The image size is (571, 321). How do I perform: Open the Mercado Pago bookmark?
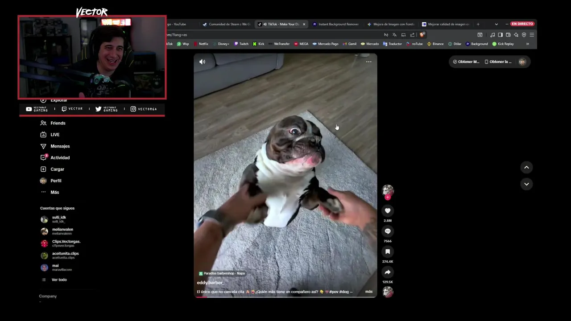[x=326, y=44]
